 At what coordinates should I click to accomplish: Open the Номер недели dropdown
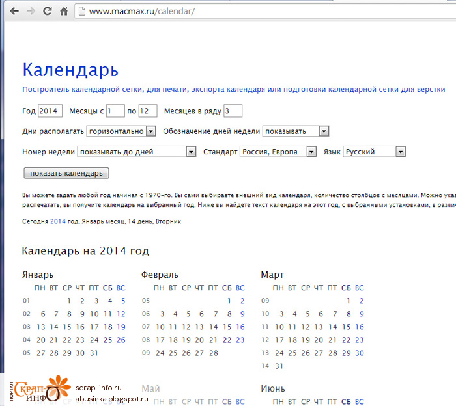click(x=137, y=152)
